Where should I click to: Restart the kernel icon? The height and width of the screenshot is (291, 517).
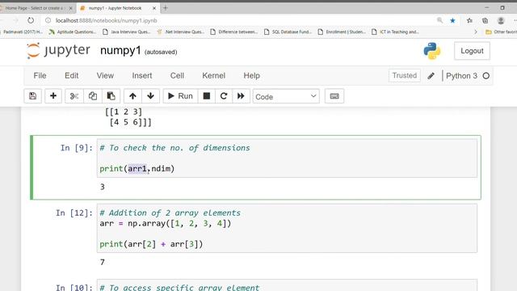click(x=224, y=96)
